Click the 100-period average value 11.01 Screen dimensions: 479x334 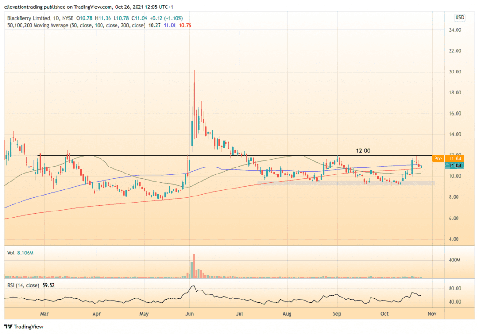[x=170, y=25]
